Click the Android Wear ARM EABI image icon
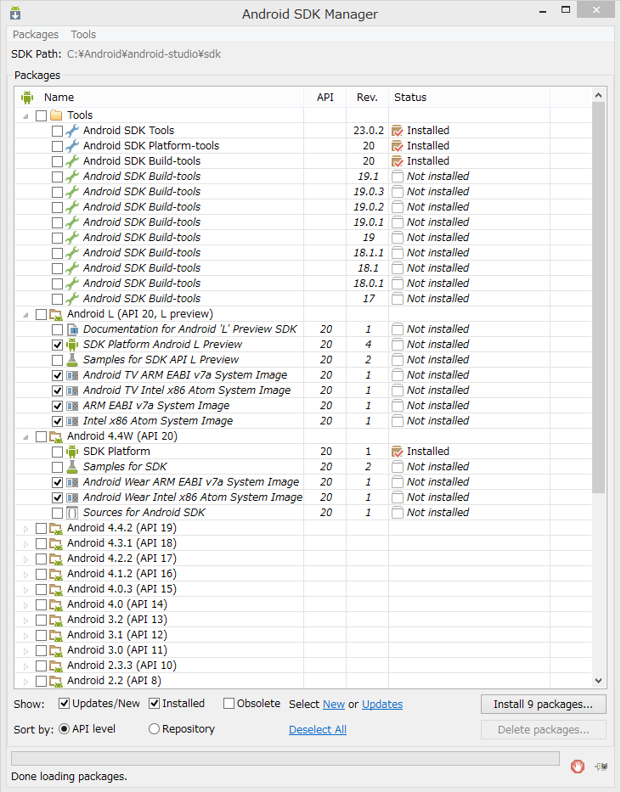This screenshot has height=792, width=621. point(72,483)
